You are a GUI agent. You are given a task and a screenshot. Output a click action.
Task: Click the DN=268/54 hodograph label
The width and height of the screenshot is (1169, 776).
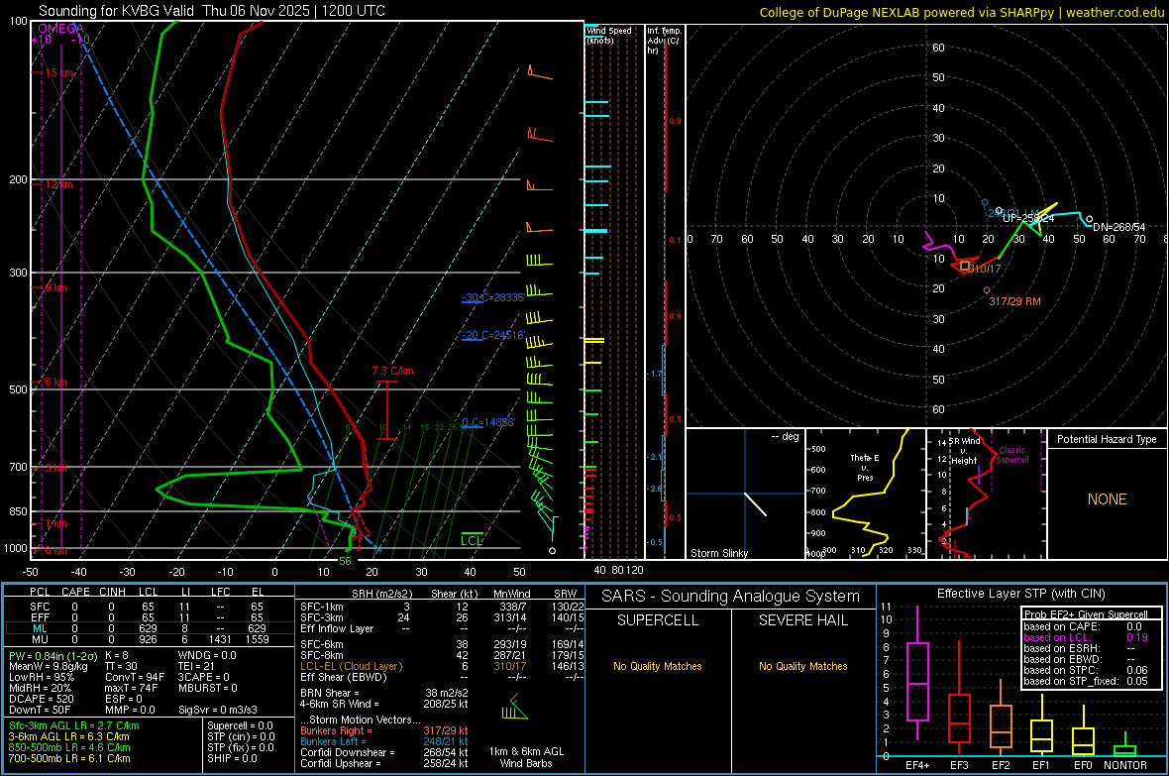coord(1119,227)
